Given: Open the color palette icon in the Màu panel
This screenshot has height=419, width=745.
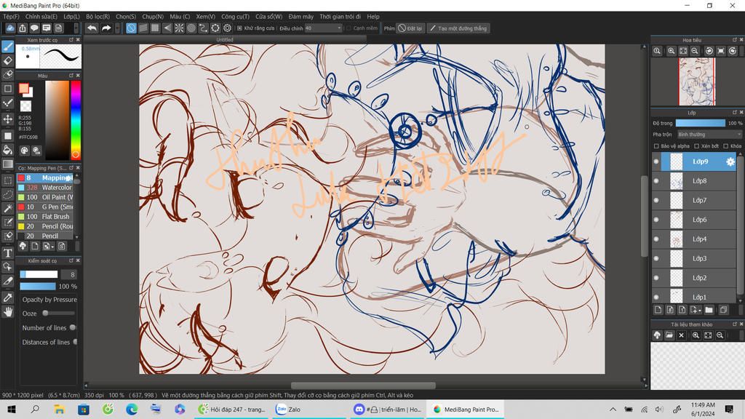Looking at the screenshot, I should (x=24, y=151).
